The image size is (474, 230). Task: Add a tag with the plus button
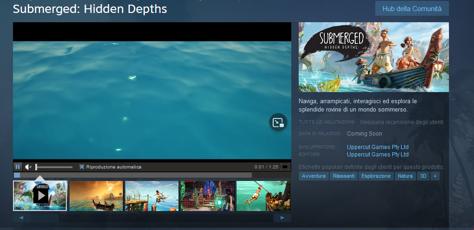coord(435,176)
